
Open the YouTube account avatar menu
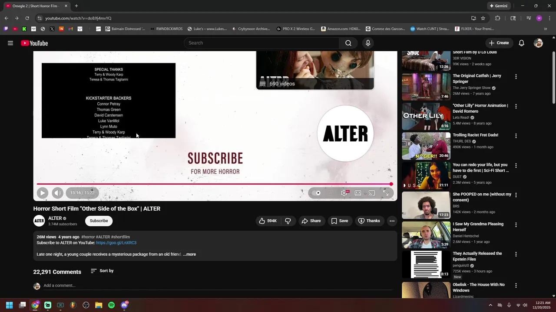538,43
